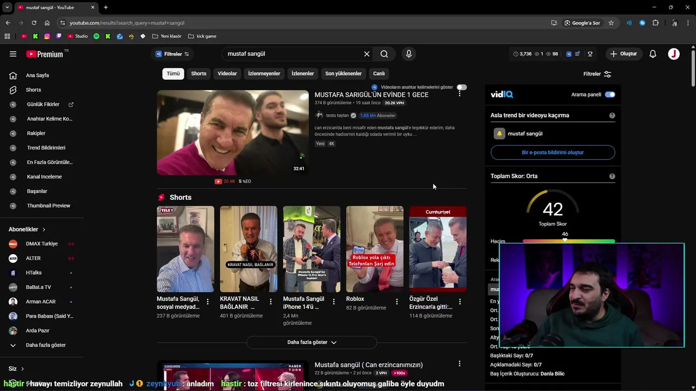Open Oluştur create menu

point(623,54)
